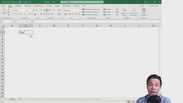Click Daten analysieren button
The width and height of the screenshot is (183, 103).
pos(144,12)
